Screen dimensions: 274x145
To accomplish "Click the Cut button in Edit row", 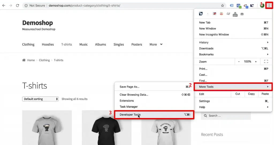I will (238, 94).
